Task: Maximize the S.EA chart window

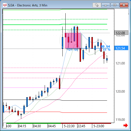Action: coord(115,5)
